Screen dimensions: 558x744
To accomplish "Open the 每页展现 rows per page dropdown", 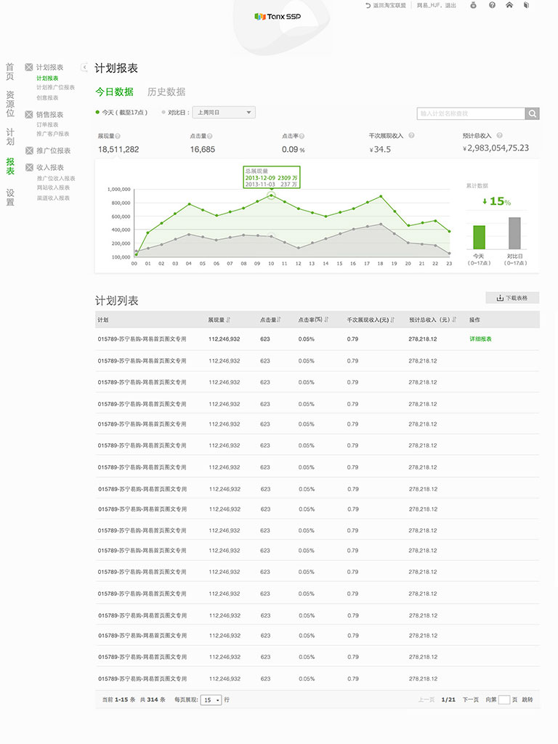I will tap(211, 700).
